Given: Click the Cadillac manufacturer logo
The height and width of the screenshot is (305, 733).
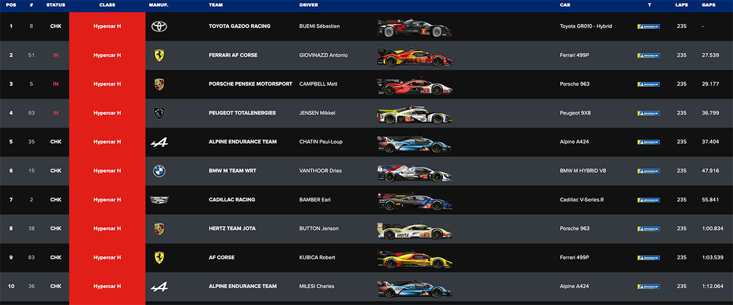Looking at the screenshot, I should 159,199.
